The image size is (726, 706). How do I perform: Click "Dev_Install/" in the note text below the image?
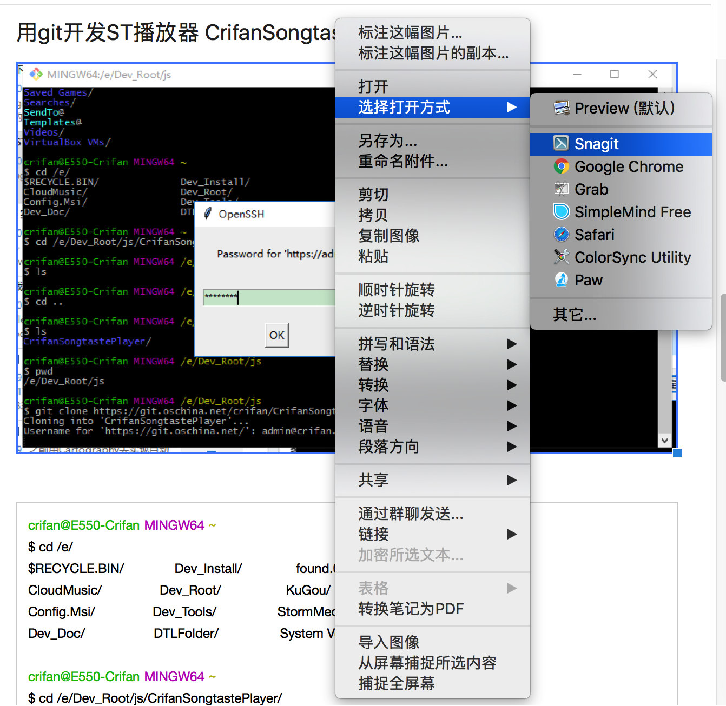coord(208,569)
